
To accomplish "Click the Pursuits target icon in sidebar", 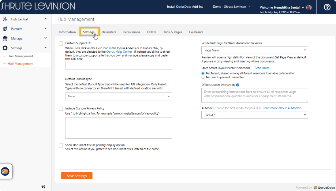I will click(x=5, y=29).
